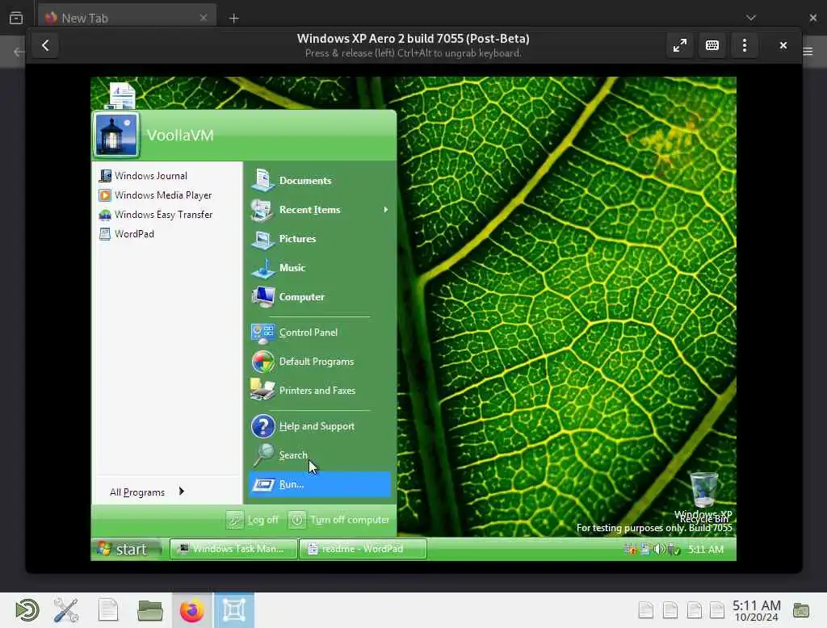Screen dimensions: 827x628
Task: Toggle fullscreen for the VM viewer
Action: (680, 45)
